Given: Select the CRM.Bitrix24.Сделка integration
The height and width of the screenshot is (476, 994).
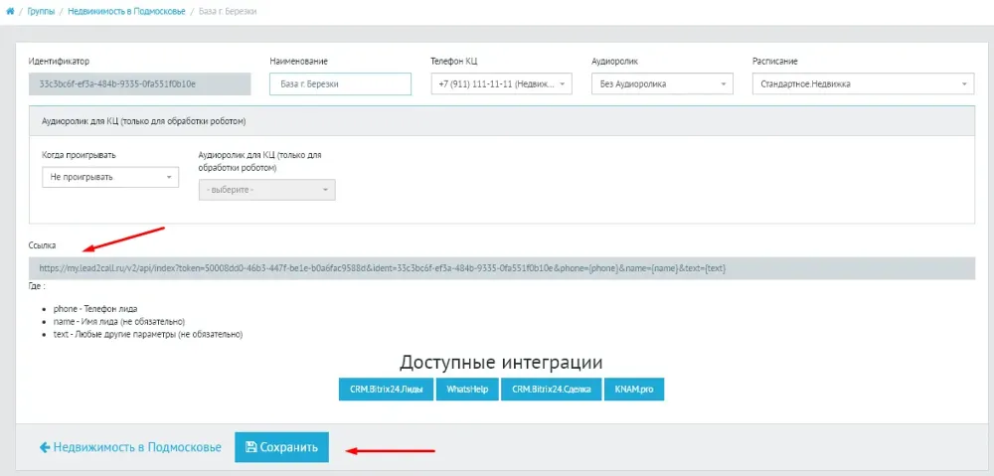Looking at the screenshot, I should coord(550,390).
